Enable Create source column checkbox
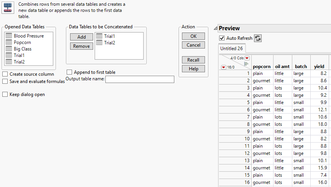Viewport: 331px width, 187px height. pyautogui.click(x=5, y=74)
